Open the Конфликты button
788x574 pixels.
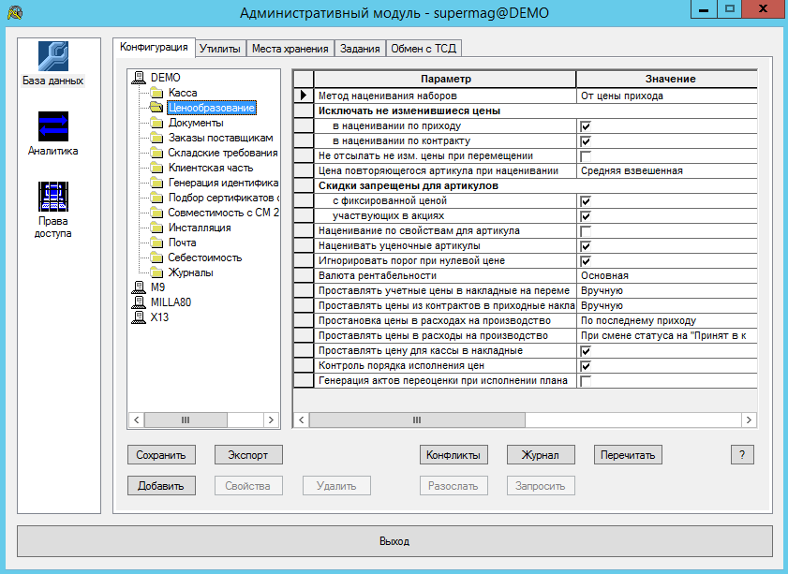[x=453, y=455]
